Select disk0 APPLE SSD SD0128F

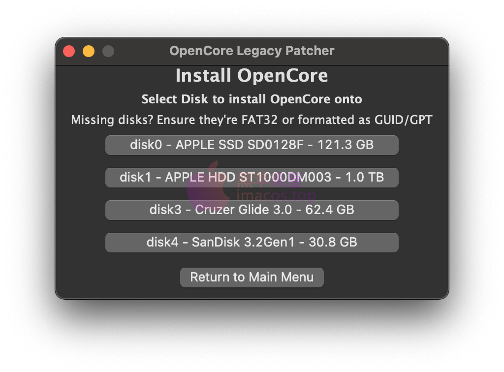coord(252,145)
